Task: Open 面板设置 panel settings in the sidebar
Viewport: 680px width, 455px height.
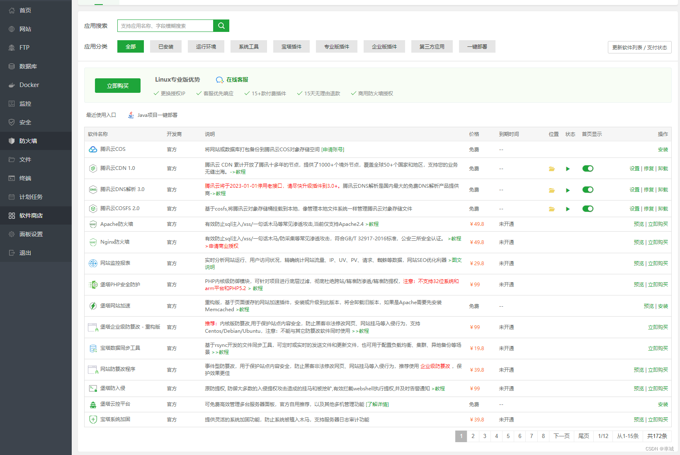Action: [x=36, y=234]
